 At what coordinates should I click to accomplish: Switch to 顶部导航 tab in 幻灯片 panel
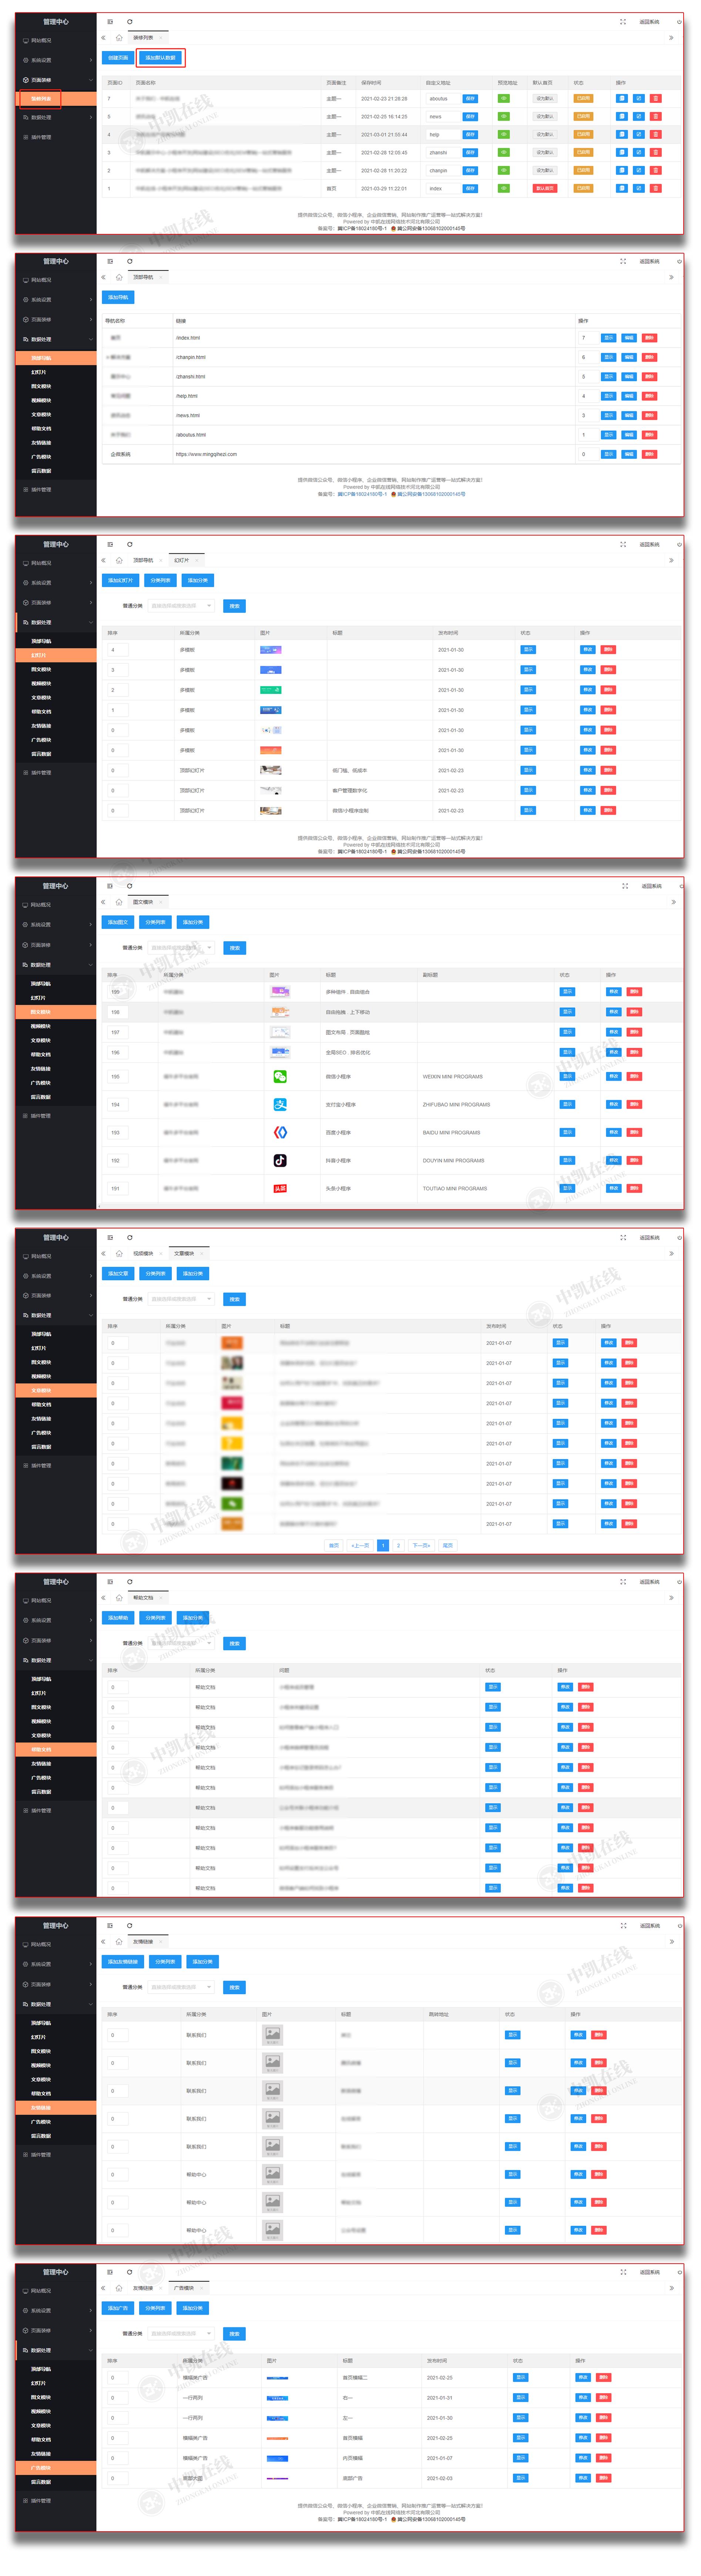[147, 560]
